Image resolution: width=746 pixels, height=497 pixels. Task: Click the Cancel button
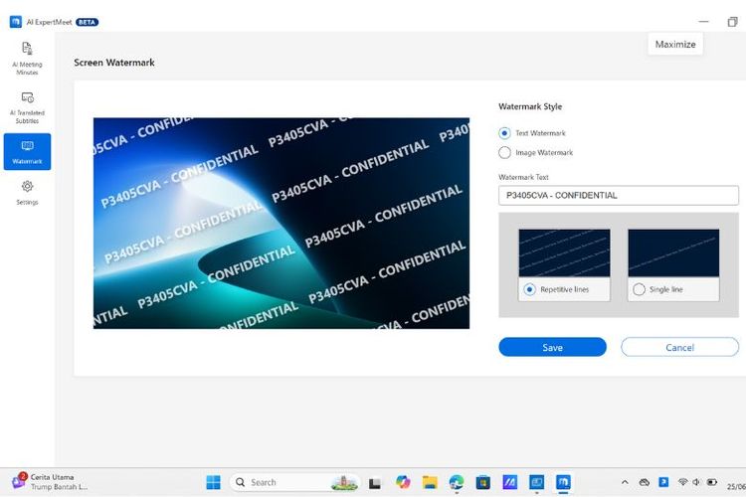click(x=679, y=347)
